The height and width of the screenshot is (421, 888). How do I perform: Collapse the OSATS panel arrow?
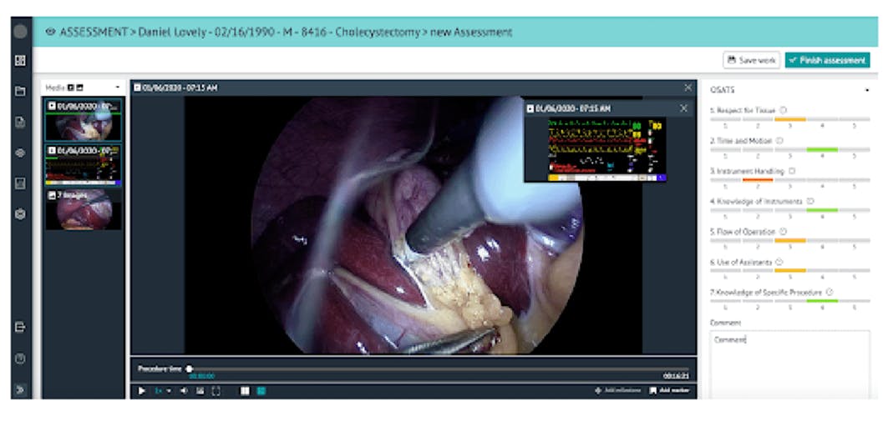[867, 90]
